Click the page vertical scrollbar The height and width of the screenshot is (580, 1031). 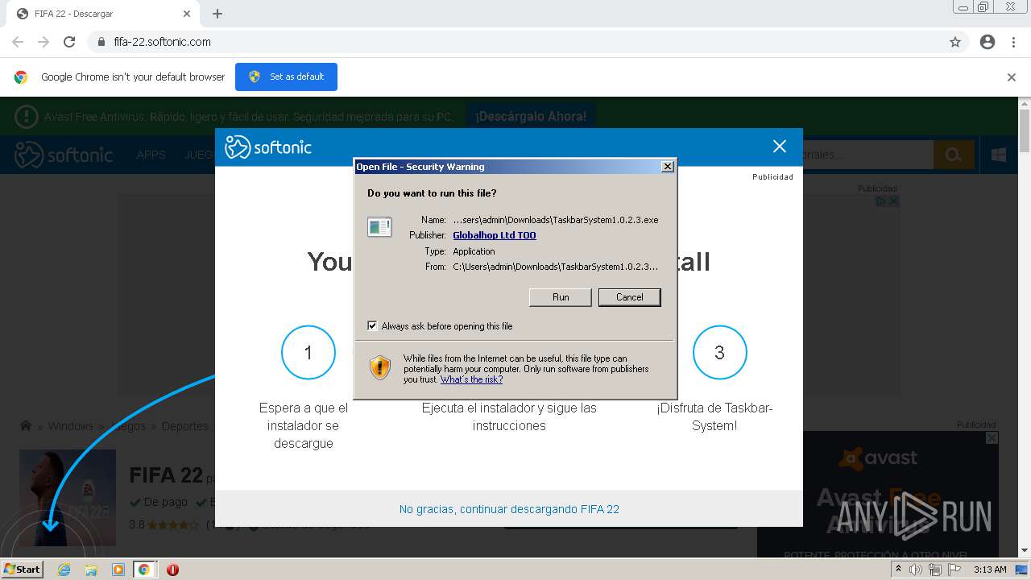point(1025,326)
